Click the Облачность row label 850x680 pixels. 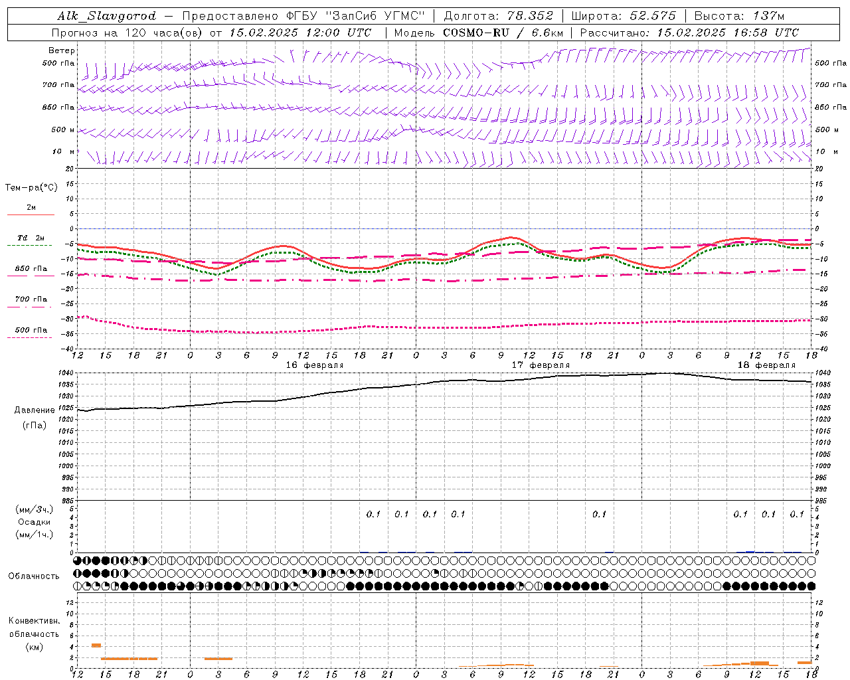pos(34,576)
